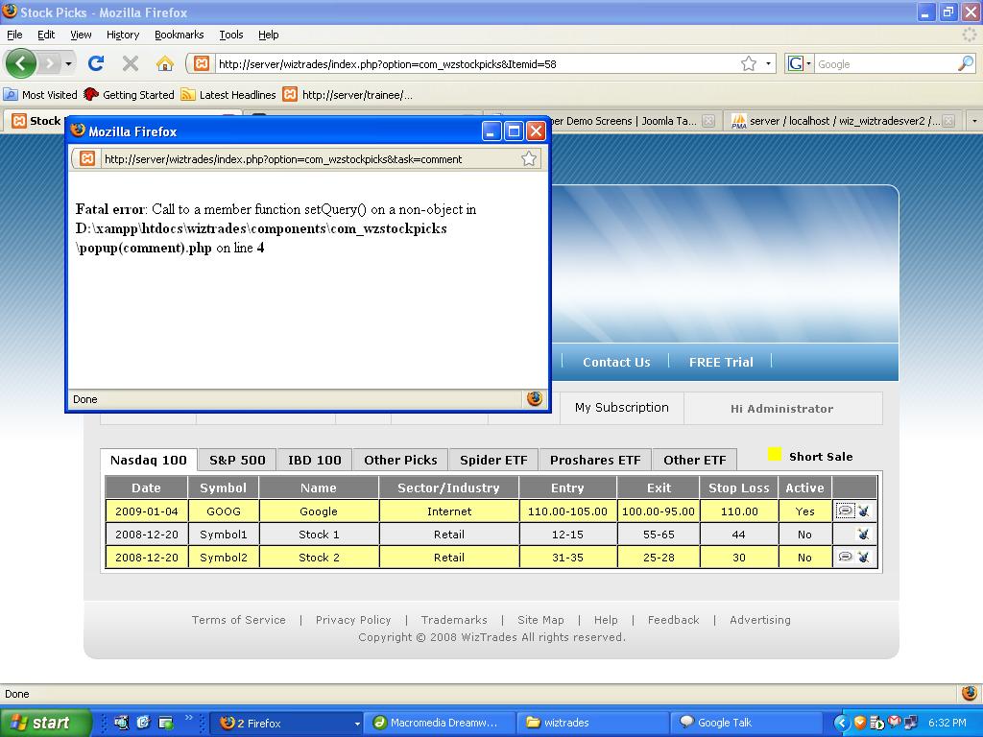Image resolution: width=983 pixels, height=737 pixels.
Task: Open the Privacy Policy footer link
Action: point(353,620)
